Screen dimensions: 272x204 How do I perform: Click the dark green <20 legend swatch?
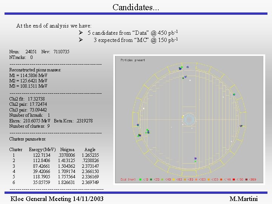(151, 179)
